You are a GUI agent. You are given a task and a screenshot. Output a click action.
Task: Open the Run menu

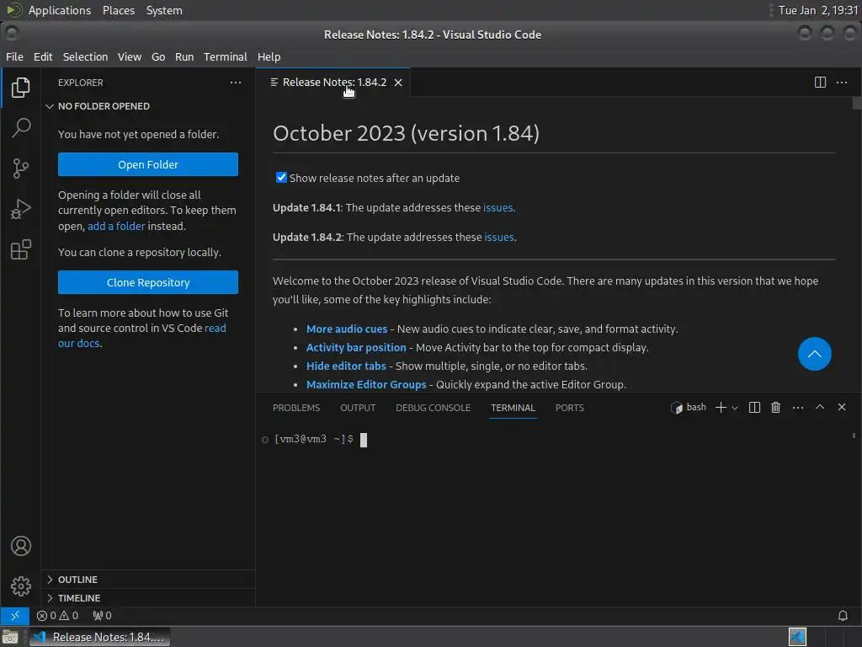point(184,56)
